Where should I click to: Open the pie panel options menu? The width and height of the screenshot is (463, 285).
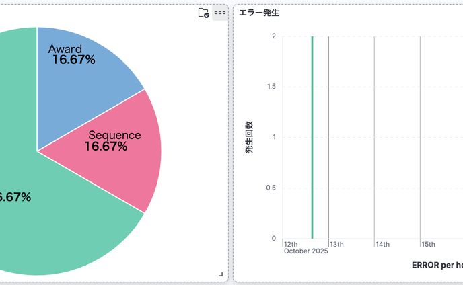[x=219, y=13]
